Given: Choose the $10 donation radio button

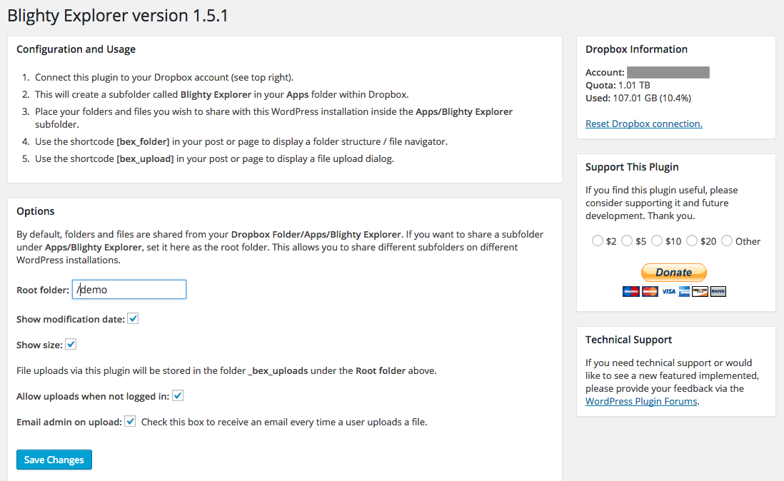Looking at the screenshot, I should coord(657,241).
